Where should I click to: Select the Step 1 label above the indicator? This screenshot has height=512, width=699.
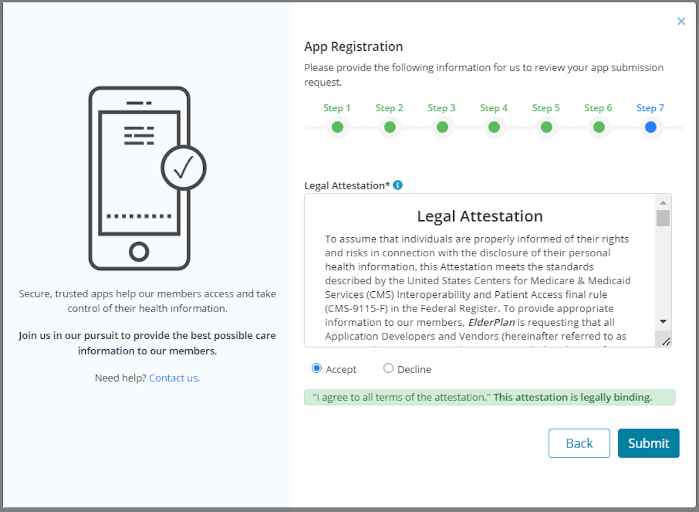click(337, 108)
